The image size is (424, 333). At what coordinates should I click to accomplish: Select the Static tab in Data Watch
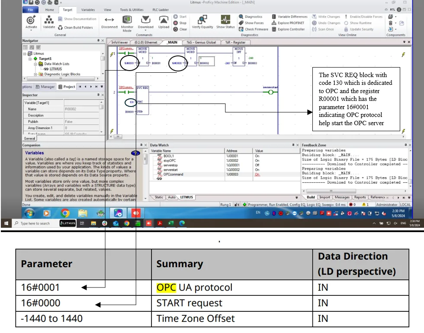159,197
